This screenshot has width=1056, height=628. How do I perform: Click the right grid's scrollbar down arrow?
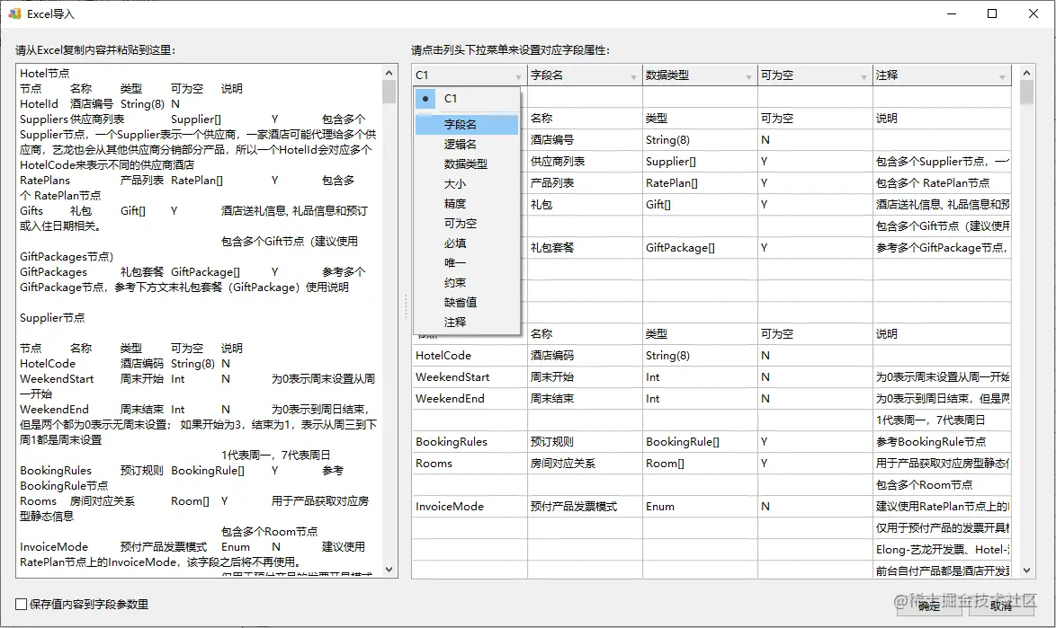pos(1026,571)
